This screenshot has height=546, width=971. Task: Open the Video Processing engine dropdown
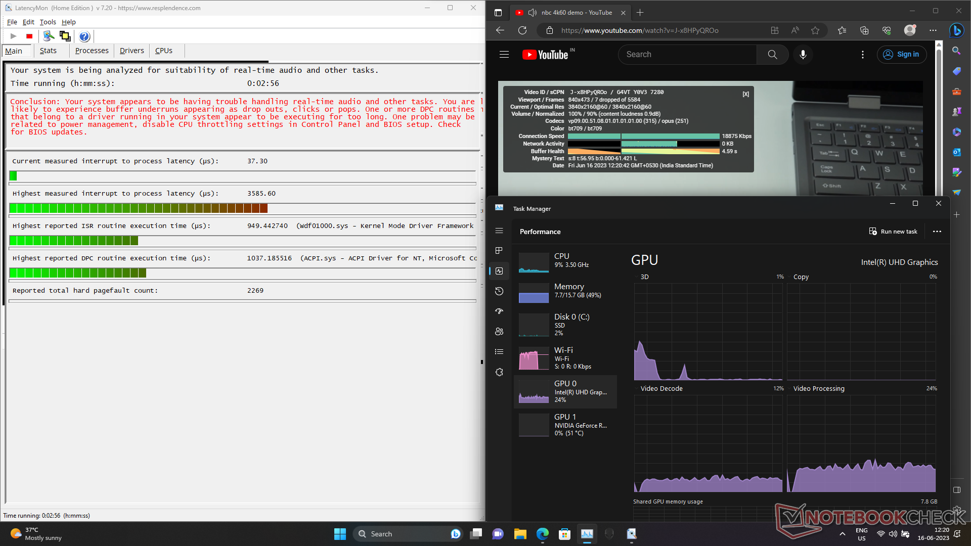[790, 389]
